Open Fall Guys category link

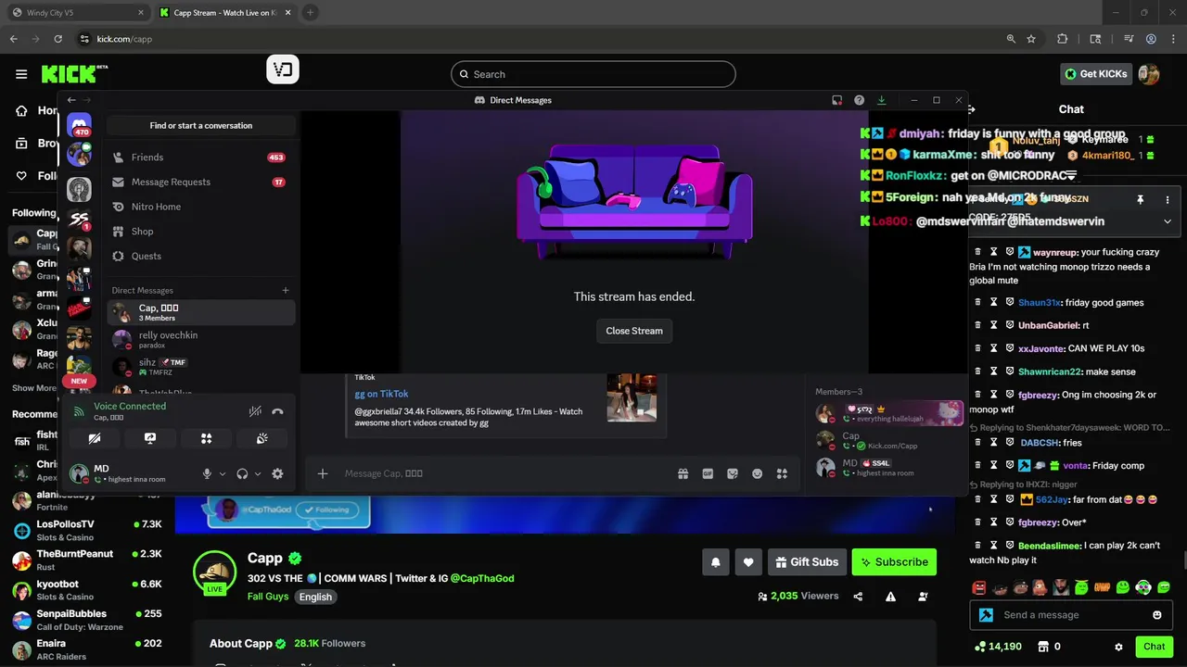point(268,597)
